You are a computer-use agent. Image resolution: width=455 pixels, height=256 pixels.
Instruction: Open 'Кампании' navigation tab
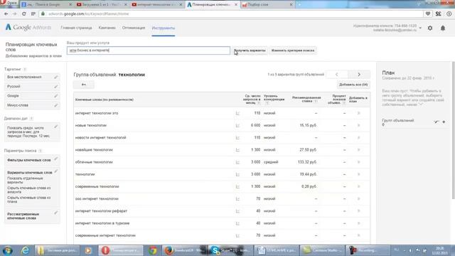tap(107, 28)
